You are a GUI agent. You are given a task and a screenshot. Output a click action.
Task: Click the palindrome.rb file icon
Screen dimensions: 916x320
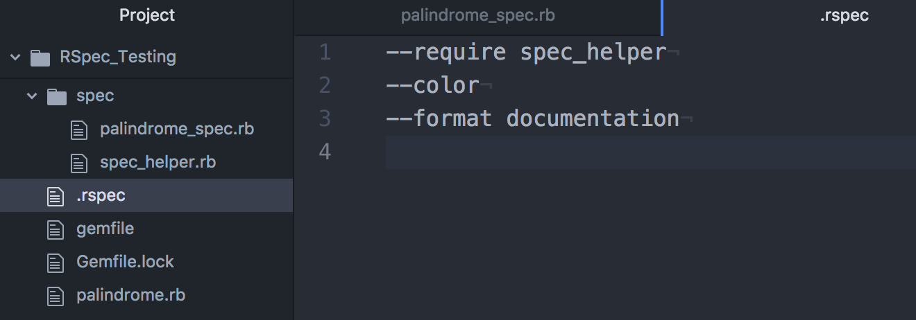pos(56,296)
